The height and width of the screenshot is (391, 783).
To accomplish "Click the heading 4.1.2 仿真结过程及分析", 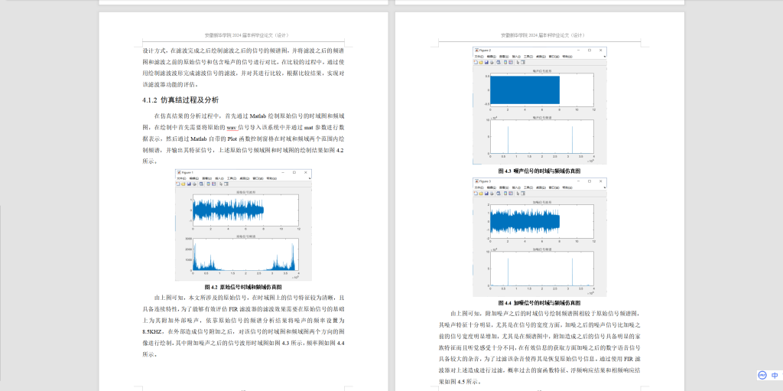I will (x=180, y=100).
